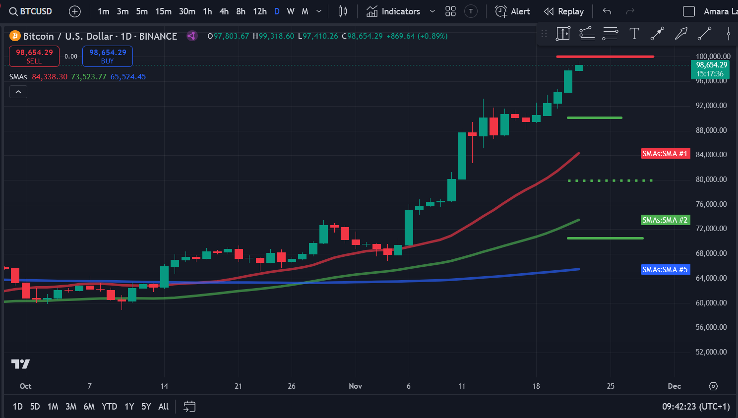The height and width of the screenshot is (418, 738).
Task: Click the SMAs indicator legend label
Action: [18, 77]
